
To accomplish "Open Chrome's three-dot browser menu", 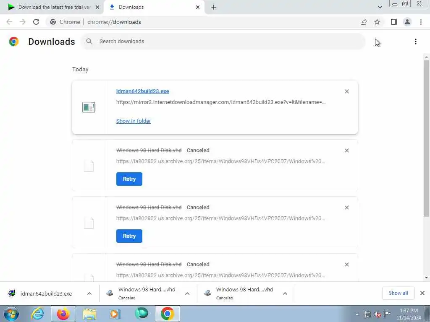I will [421, 22].
